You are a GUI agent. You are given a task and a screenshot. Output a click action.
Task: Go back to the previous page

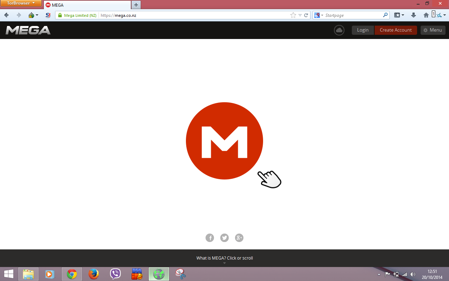click(6, 15)
